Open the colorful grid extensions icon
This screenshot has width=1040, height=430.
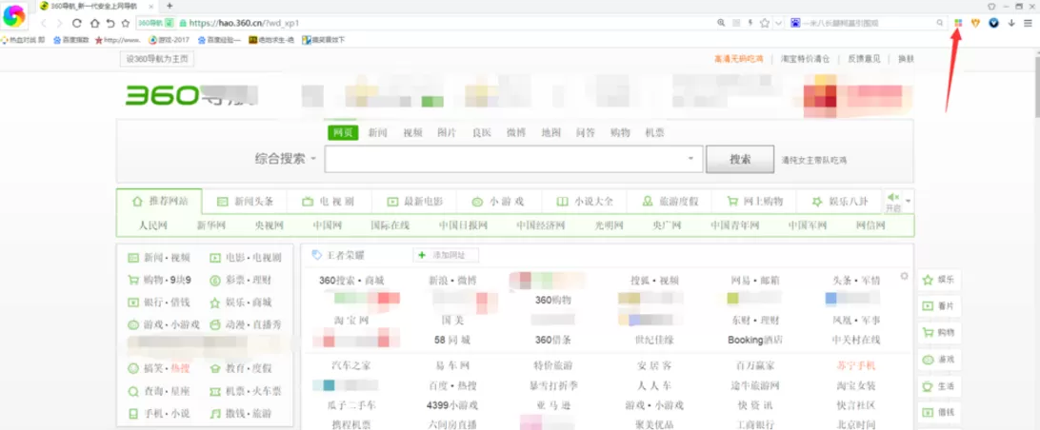click(958, 23)
